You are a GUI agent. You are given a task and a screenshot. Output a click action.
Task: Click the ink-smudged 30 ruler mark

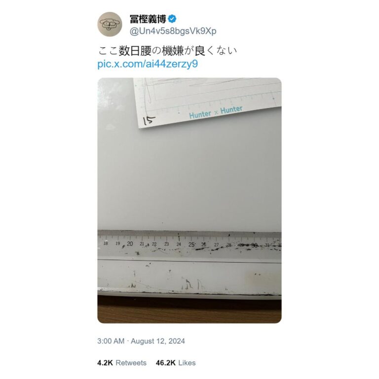click(x=254, y=246)
